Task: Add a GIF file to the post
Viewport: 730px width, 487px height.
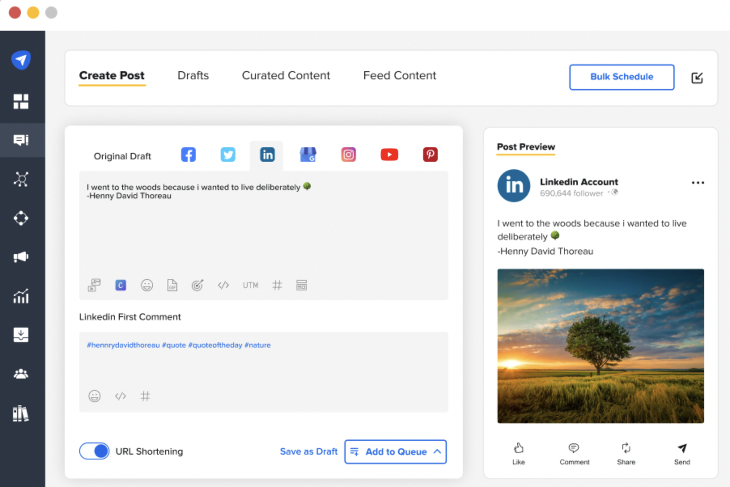Action: pyautogui.click(x=172, y=285)
